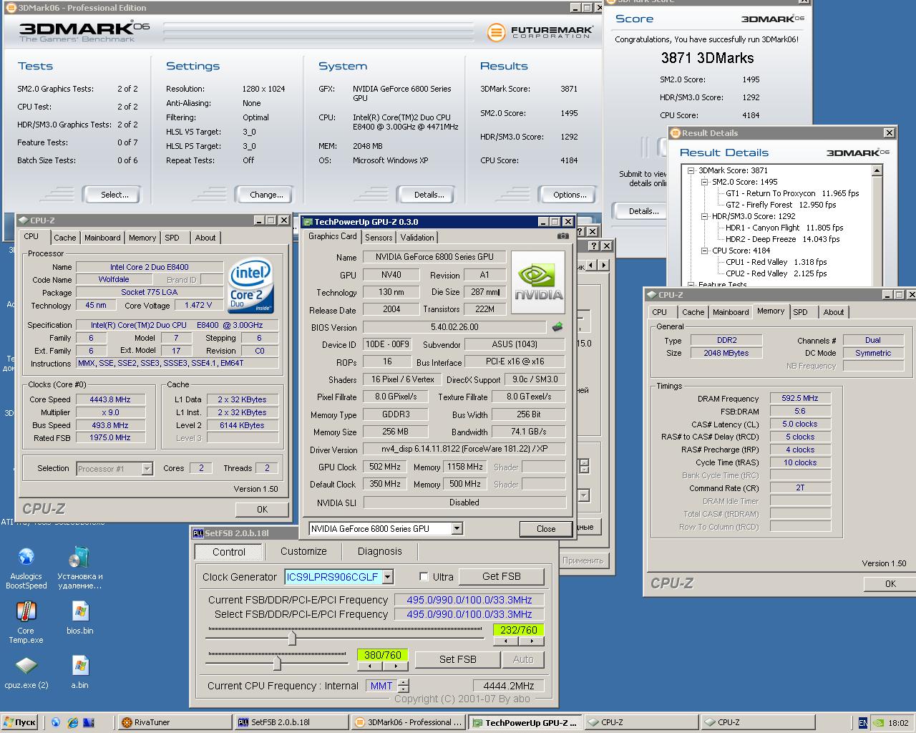Click the third quick launch icon
916x733 pixels.
(88, 722)
